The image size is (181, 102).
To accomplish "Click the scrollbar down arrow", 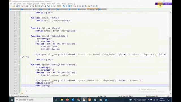I will point(170,93).
